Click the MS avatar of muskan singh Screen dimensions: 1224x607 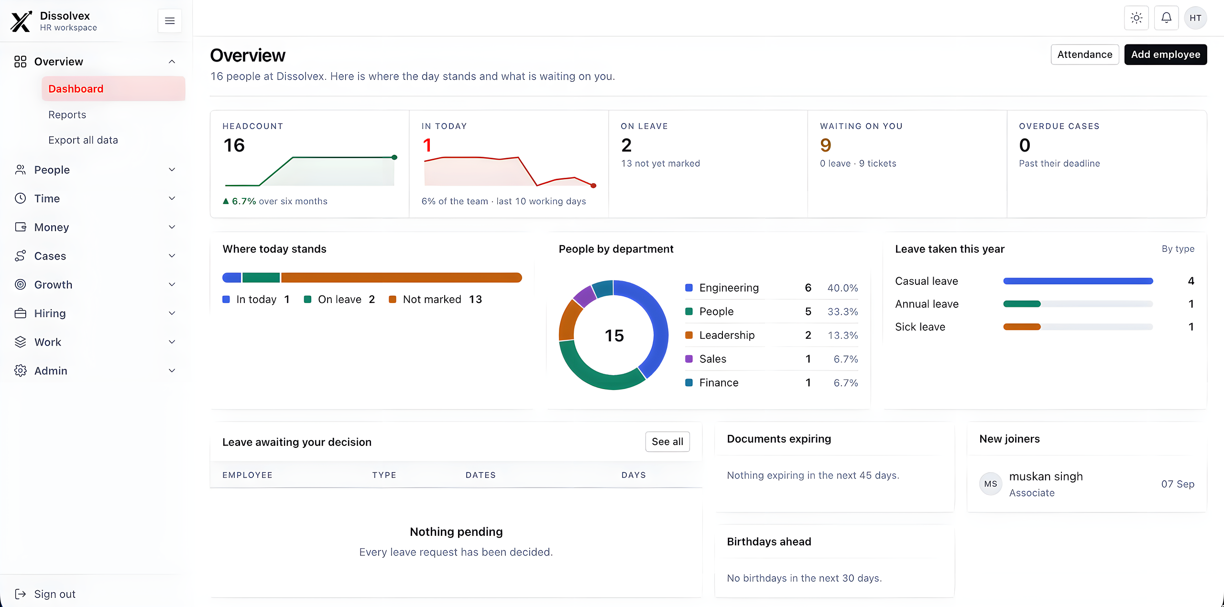pyautogui.click(x=991, y=484)
